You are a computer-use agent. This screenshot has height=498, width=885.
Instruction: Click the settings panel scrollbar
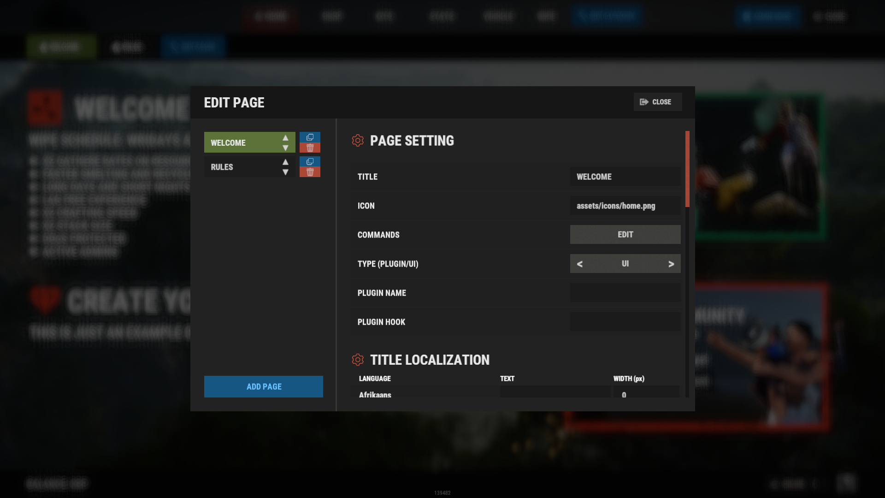[687, 169]
